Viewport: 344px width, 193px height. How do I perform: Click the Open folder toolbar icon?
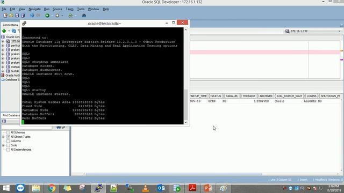tap(11, 16)
